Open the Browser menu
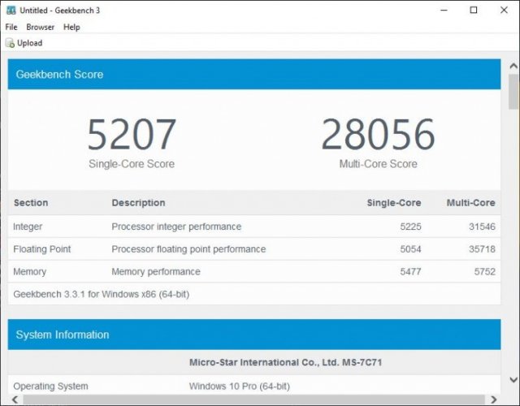The height and width of the screenshot is (406, 520). point(40,27)
